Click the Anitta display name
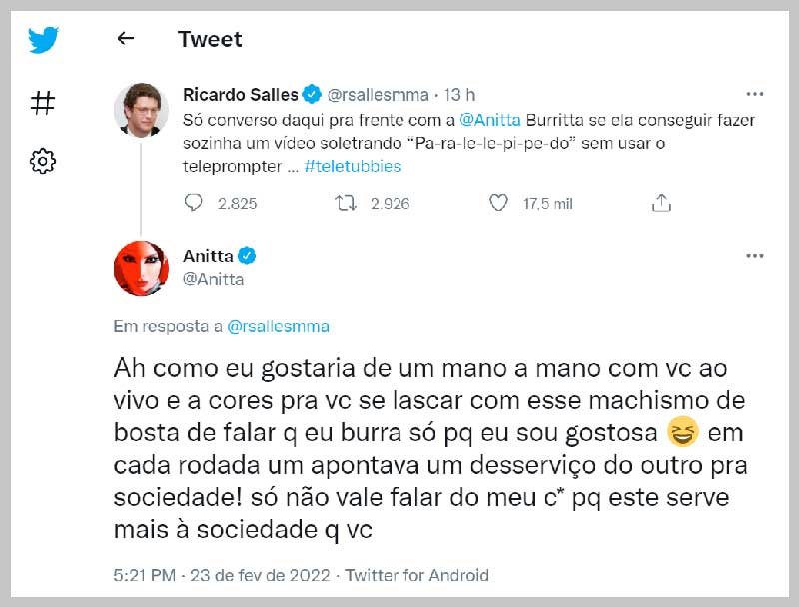 (x=208, y=256)
